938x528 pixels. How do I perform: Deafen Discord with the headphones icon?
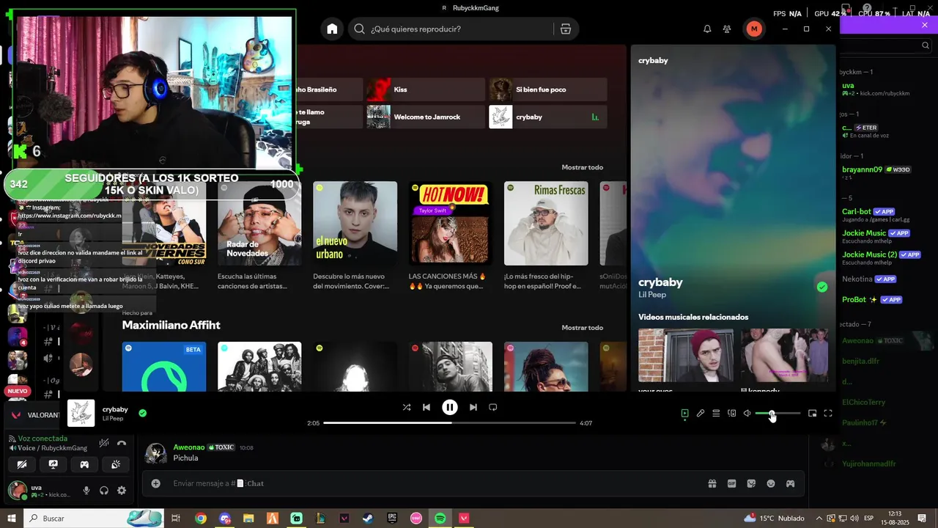click(104, 491)
